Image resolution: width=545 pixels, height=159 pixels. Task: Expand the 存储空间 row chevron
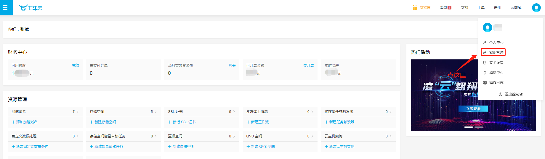(156, 112)
